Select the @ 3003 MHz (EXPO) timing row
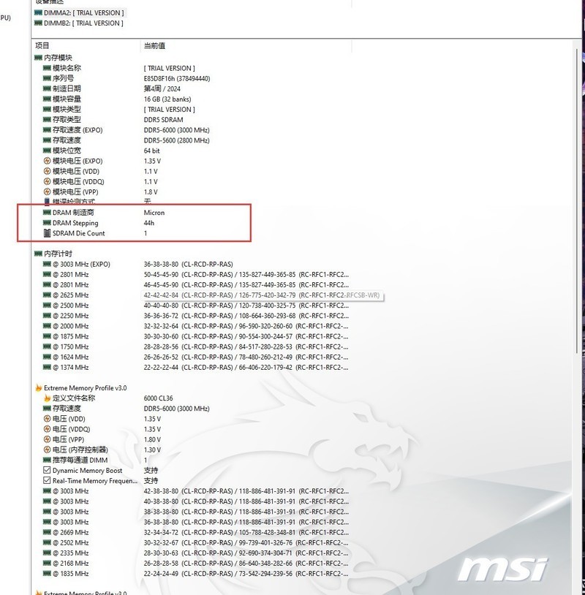The height and width of the screenshot is (595, 585). 137,264
